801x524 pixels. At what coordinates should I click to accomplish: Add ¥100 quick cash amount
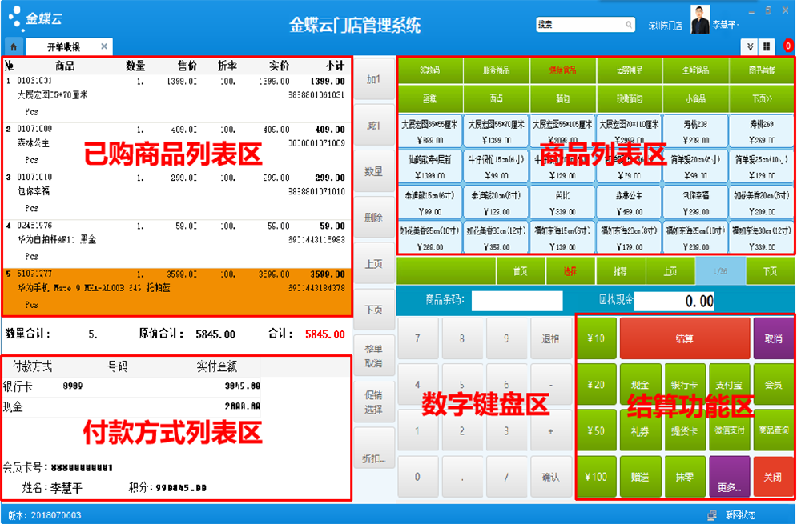pyautogui.click(x=596, y=477)
